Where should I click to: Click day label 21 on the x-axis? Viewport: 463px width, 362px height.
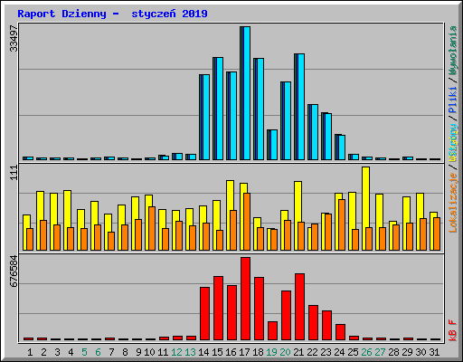(x=298, y=352)
